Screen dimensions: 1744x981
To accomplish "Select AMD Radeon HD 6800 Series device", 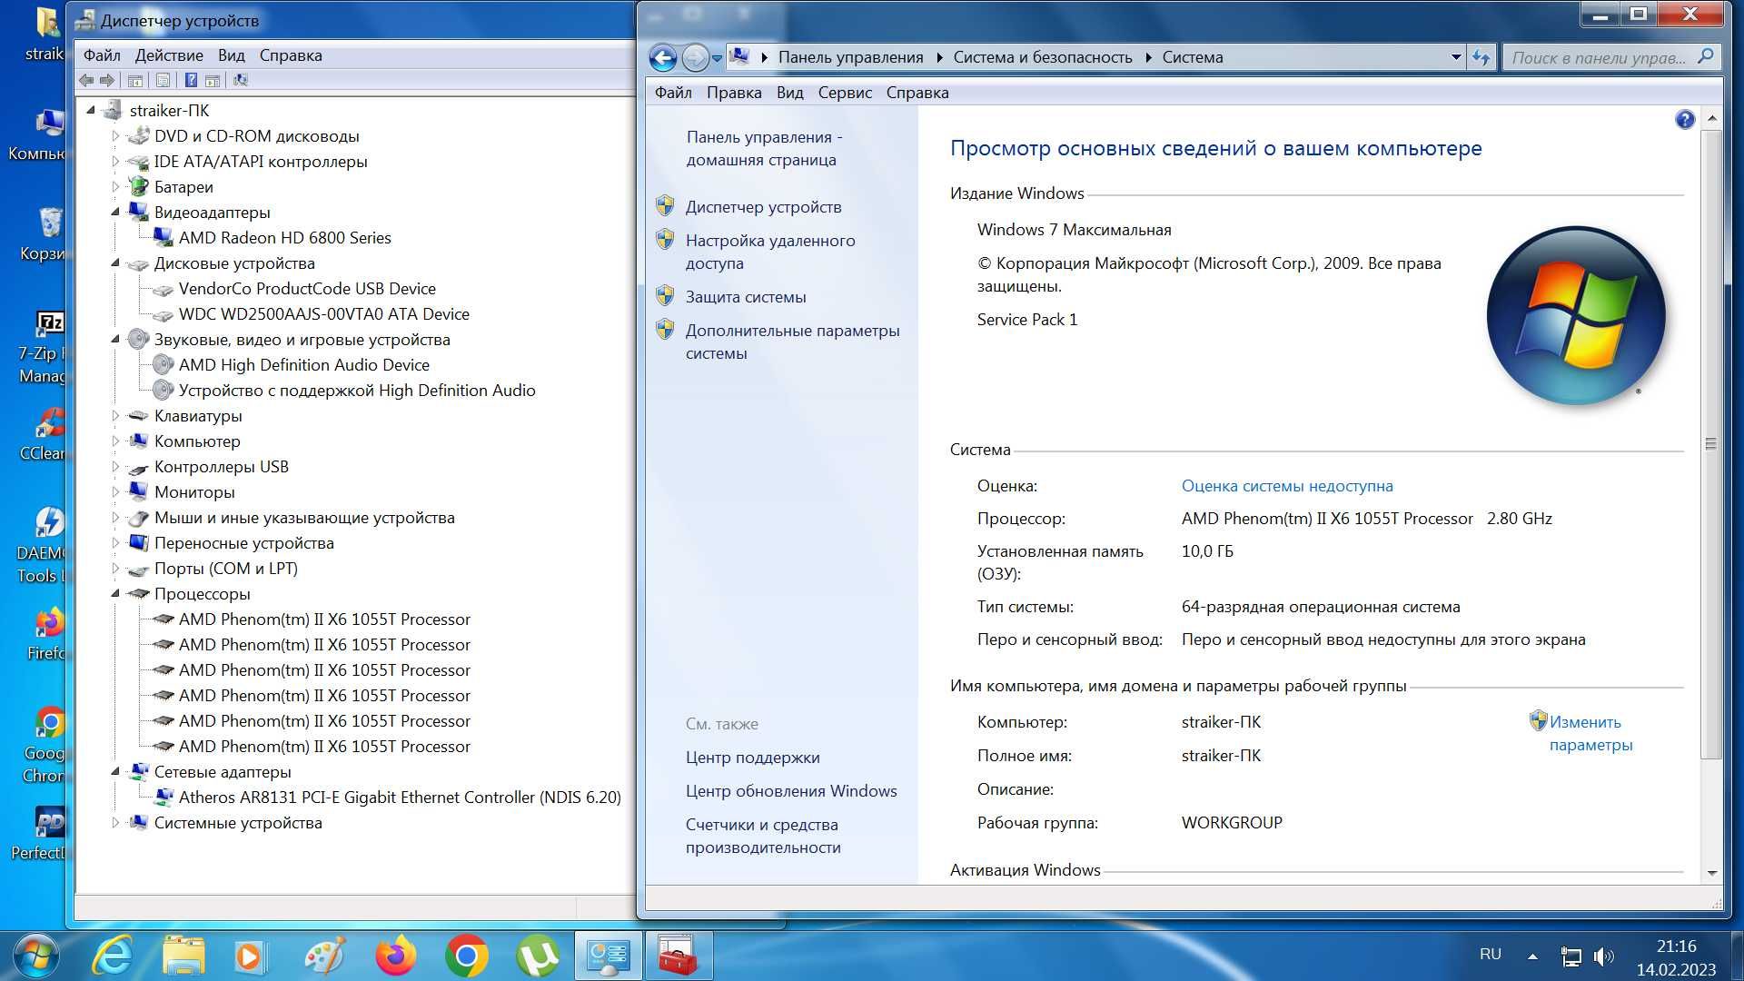I will [284, 238].
